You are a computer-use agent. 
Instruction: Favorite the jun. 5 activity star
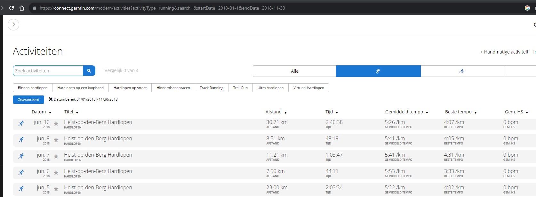click(56, 189)
